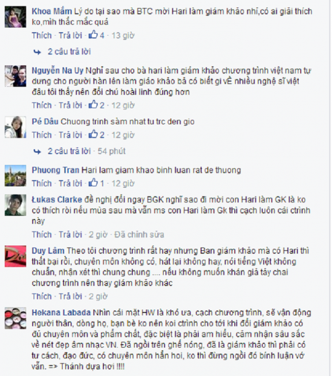Open Đã chỉnh sửa edit history link

(139, 235)
